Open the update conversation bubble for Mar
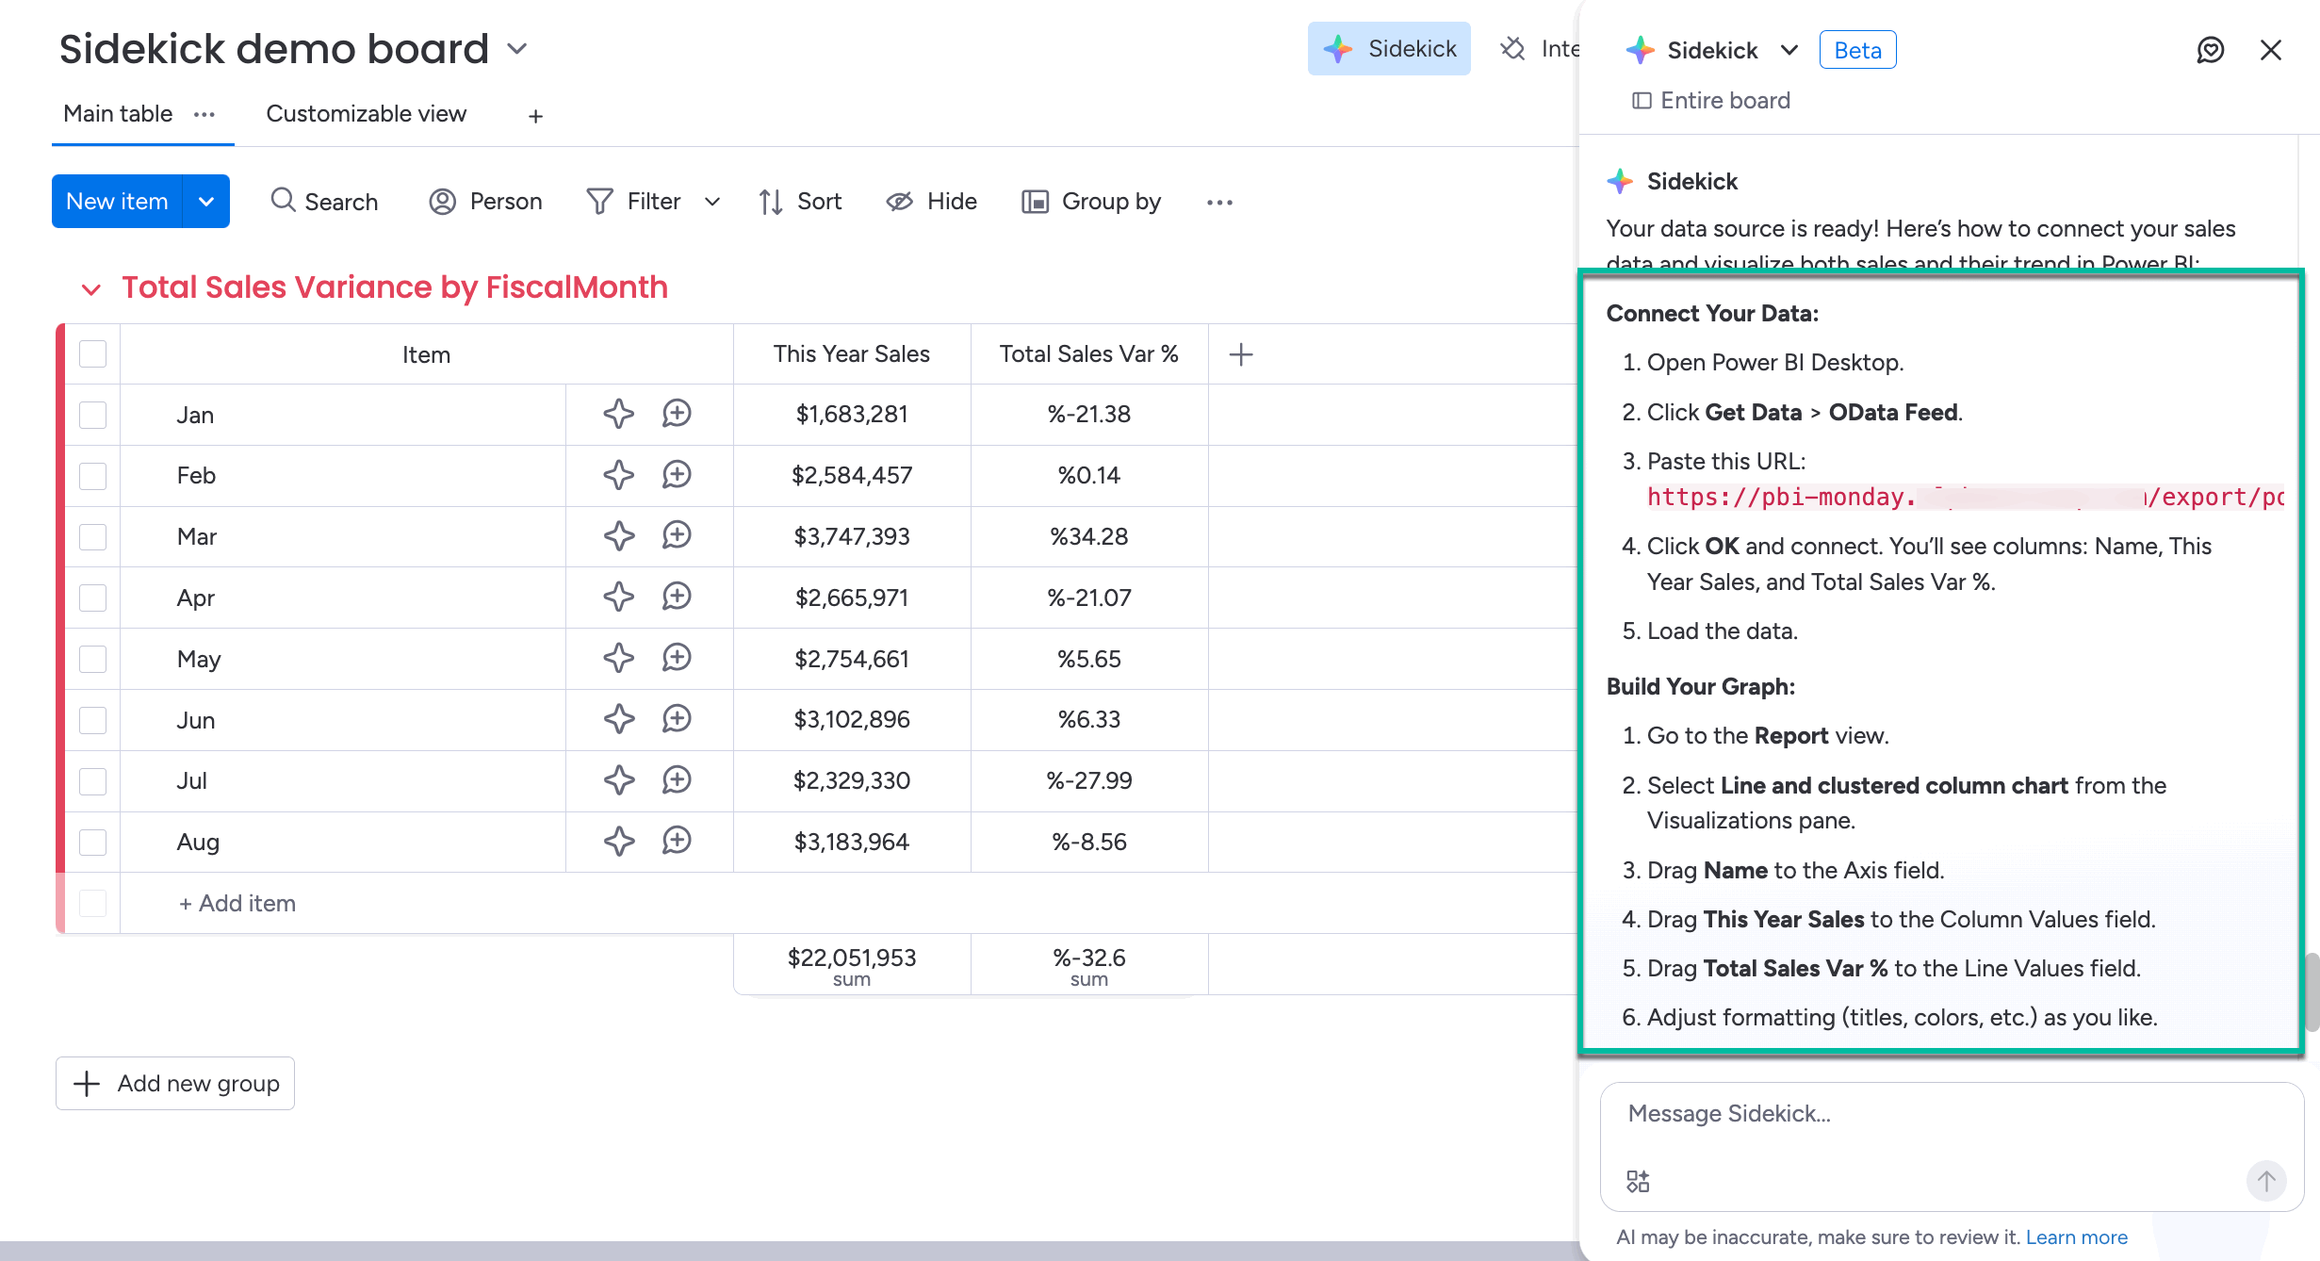This screenshot has width=2320, height=1261. [x=677, y=535]
